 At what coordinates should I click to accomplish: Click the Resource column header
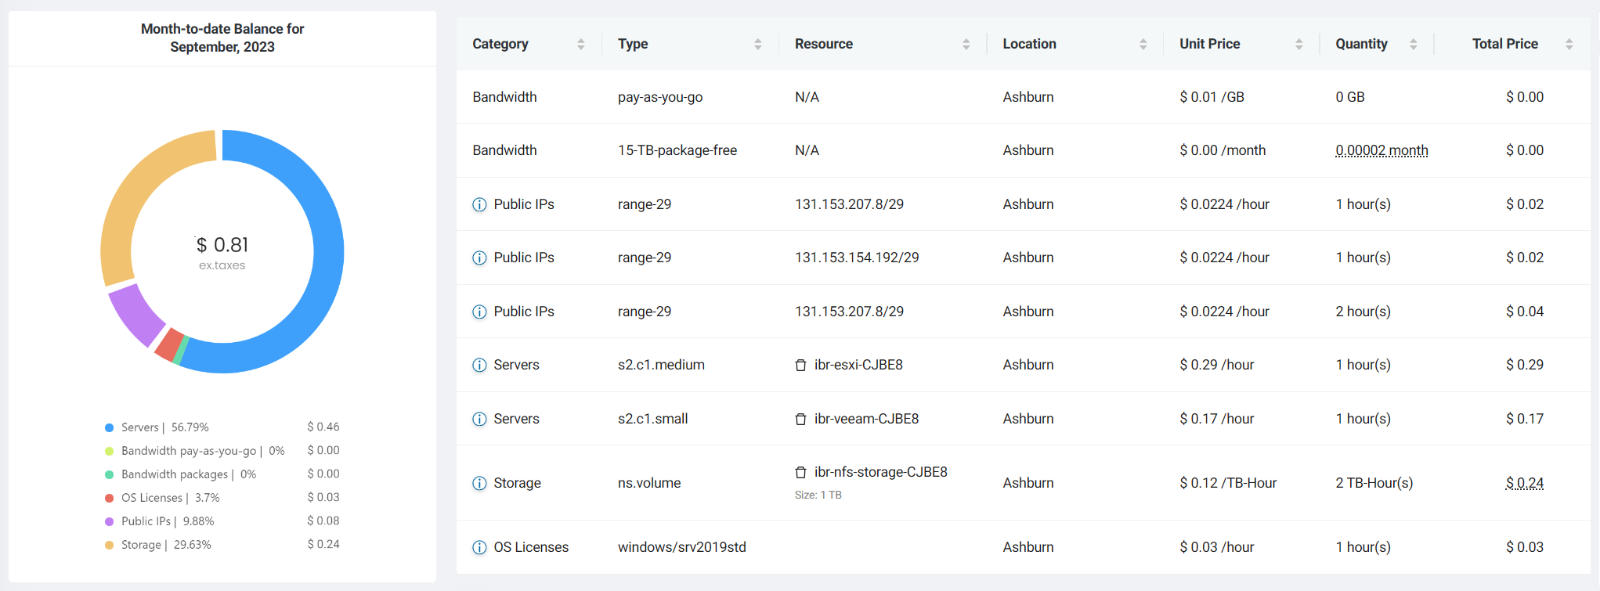click(824, 45)
